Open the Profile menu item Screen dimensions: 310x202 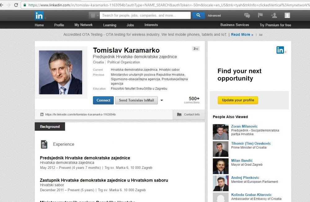coord(59,25)
